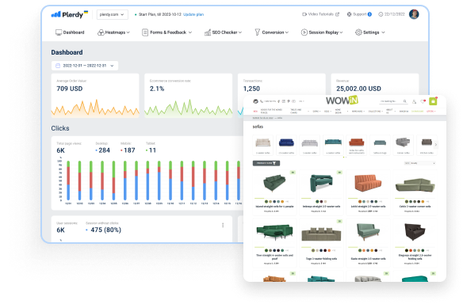Follow the Update plan link

pos(193,14)
